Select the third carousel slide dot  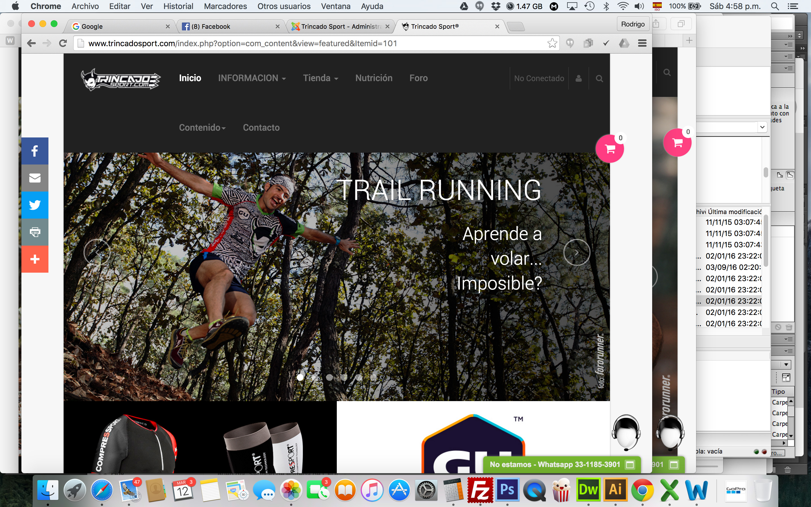pos(329,377)
